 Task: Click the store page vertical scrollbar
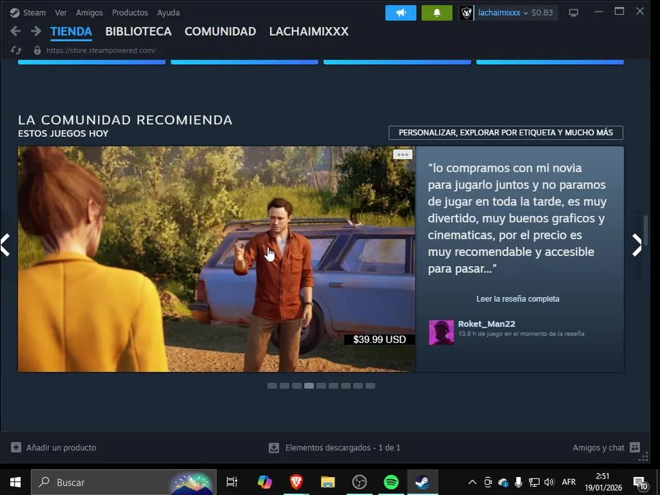click(x=646, y=230)
